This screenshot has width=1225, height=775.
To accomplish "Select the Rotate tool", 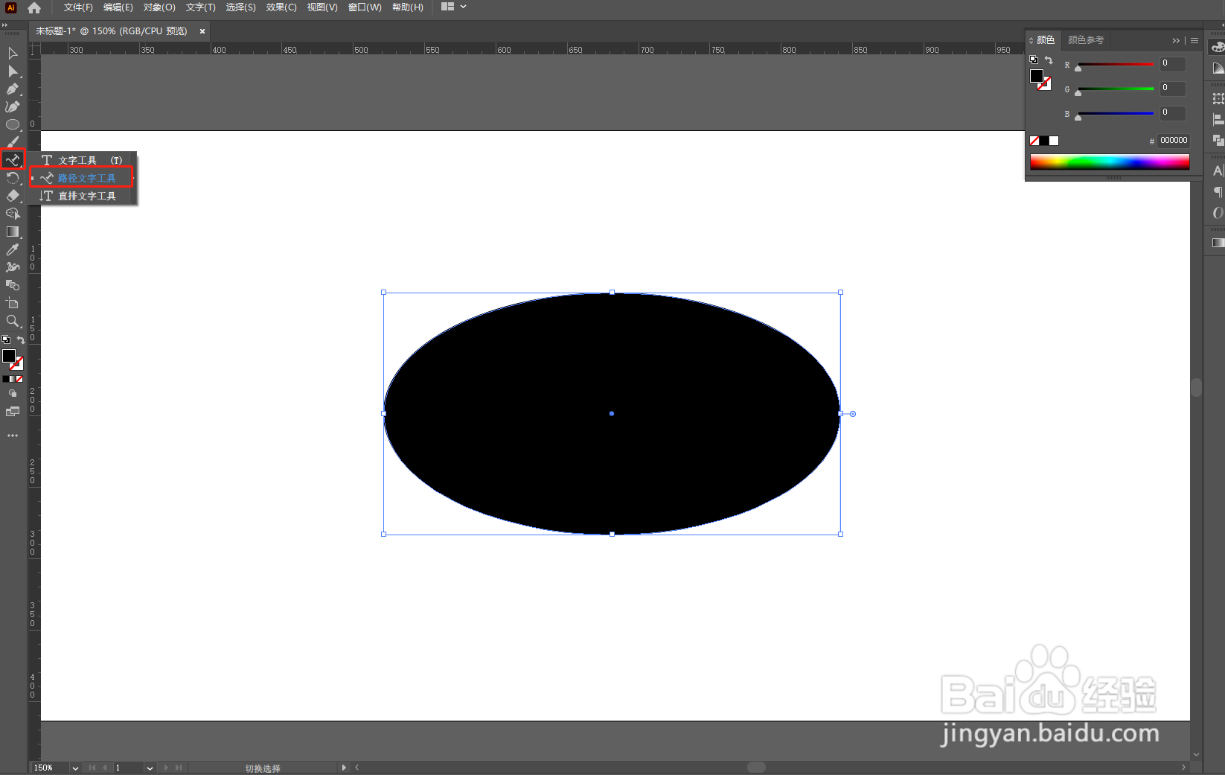I will click(x=13, y=178).
